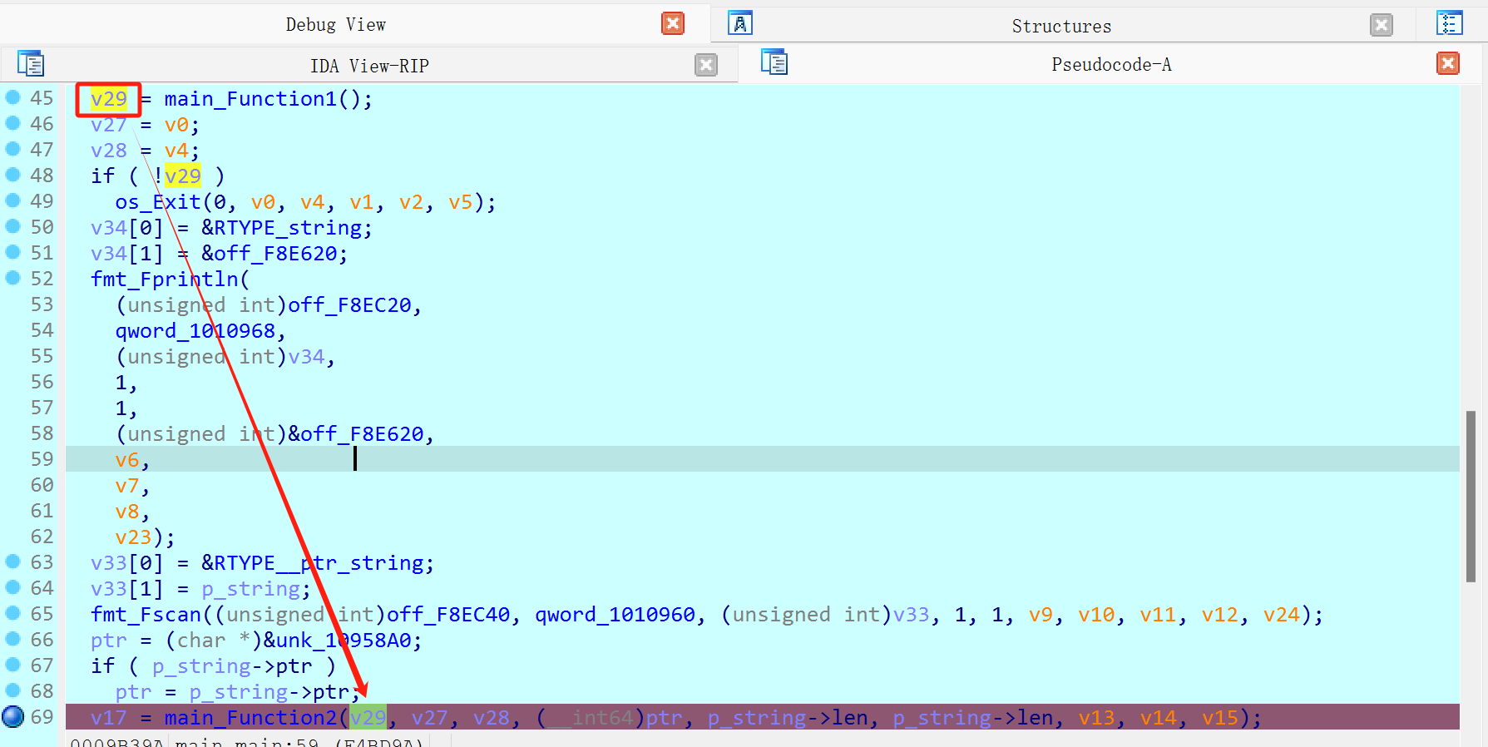
Task: Close the IDA View-RIP tab
Action: [x=706, y=65]
